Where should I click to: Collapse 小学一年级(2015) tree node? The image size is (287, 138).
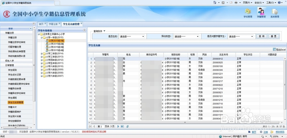pos(42,37)
